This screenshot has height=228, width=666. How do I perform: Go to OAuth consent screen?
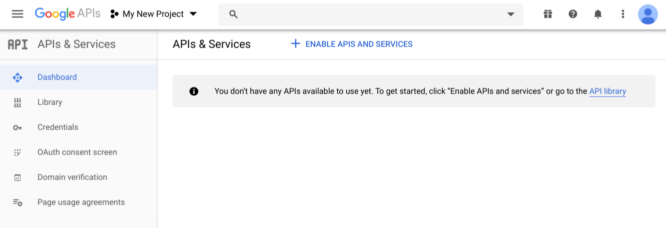pos(77,152)
